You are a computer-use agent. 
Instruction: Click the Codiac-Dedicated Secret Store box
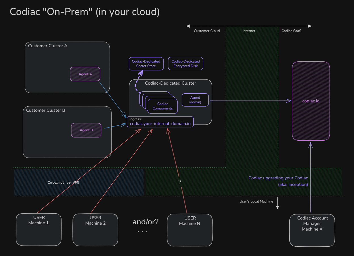[146, 64]
